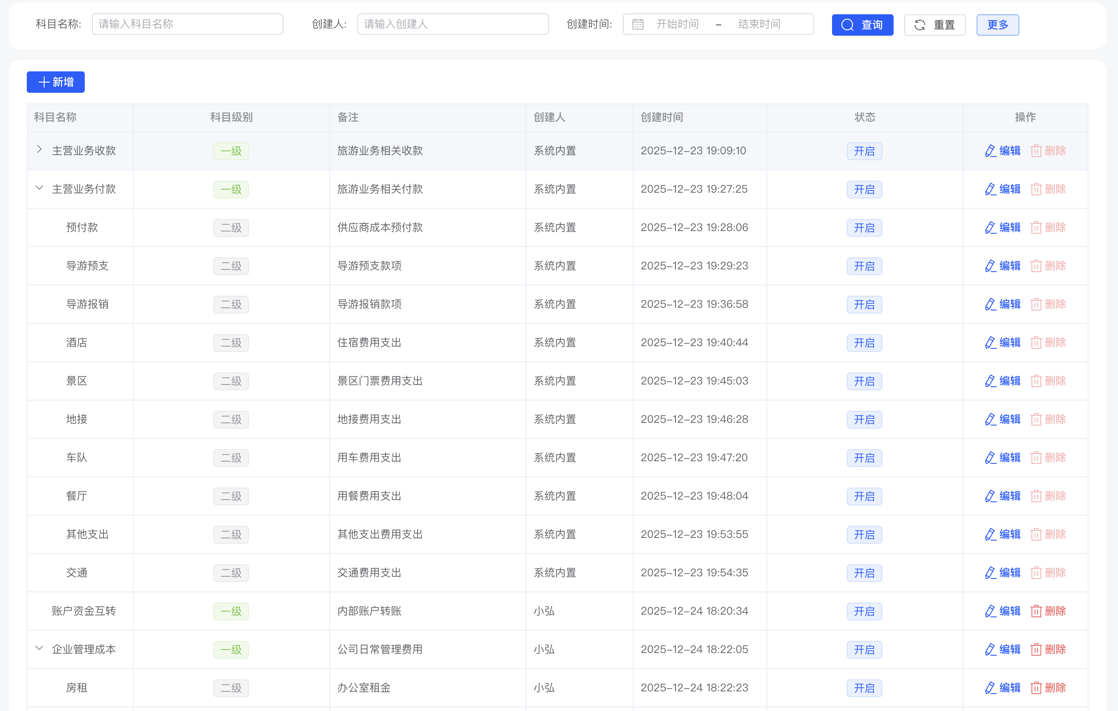This screenshot has width=1118, height=711.
Task: Click the edit pencil icon for 交通 row
Action: pos(990,573)
